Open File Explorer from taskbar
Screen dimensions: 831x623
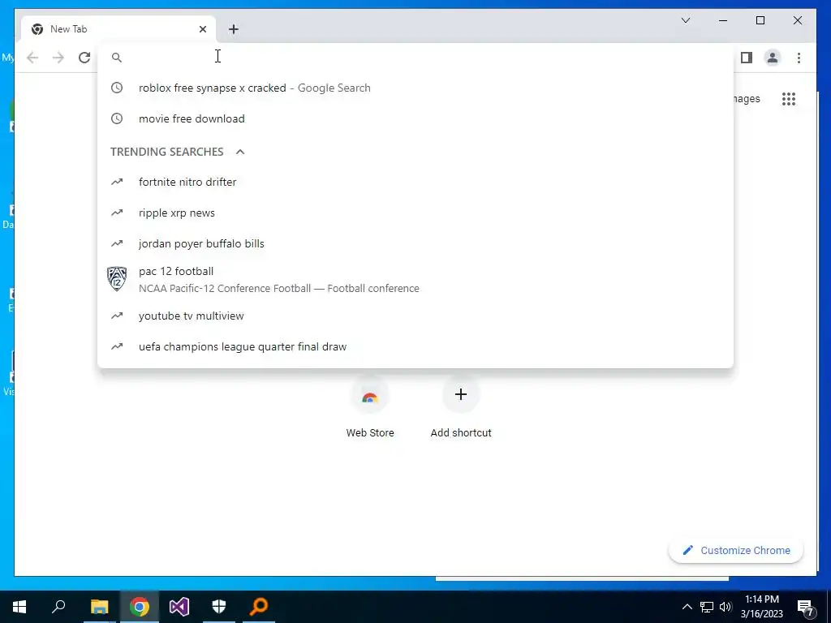[99, 607]
